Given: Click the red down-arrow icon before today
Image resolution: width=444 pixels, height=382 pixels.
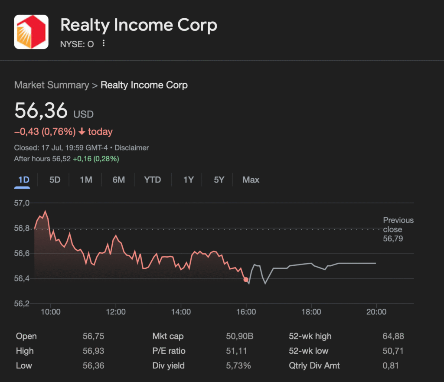Looking at the screenshot, I should [x=82, y=131].
